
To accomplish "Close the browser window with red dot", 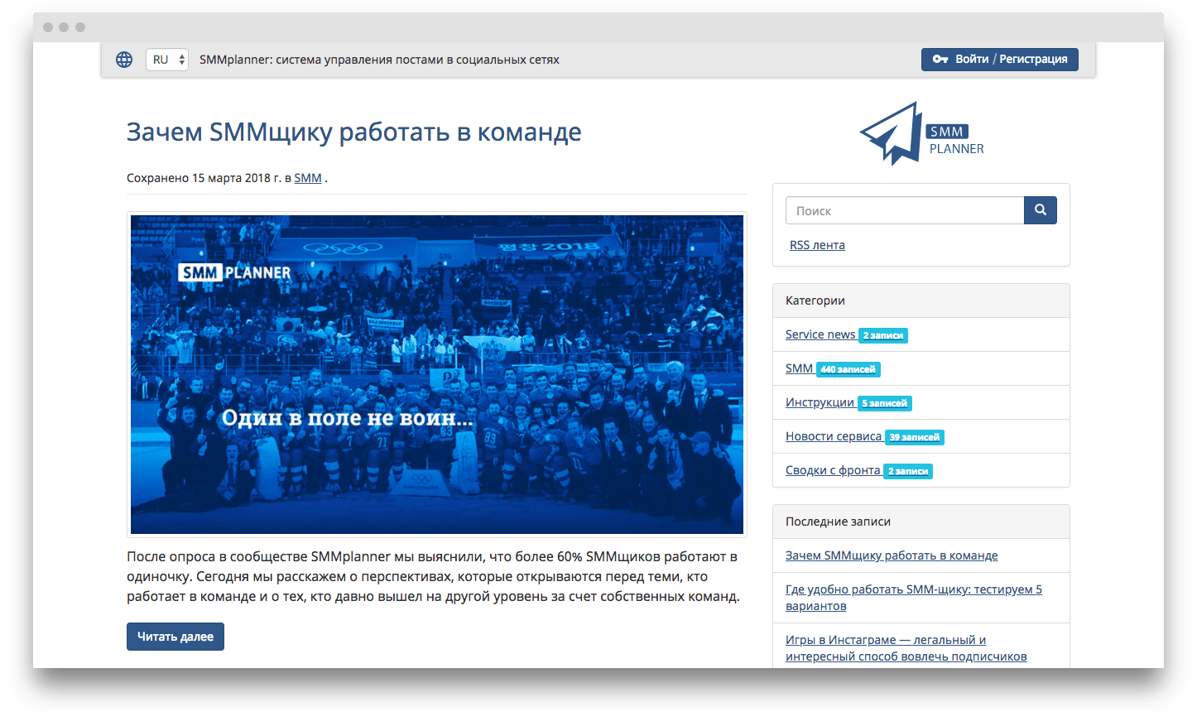I will tap(48, 27).
